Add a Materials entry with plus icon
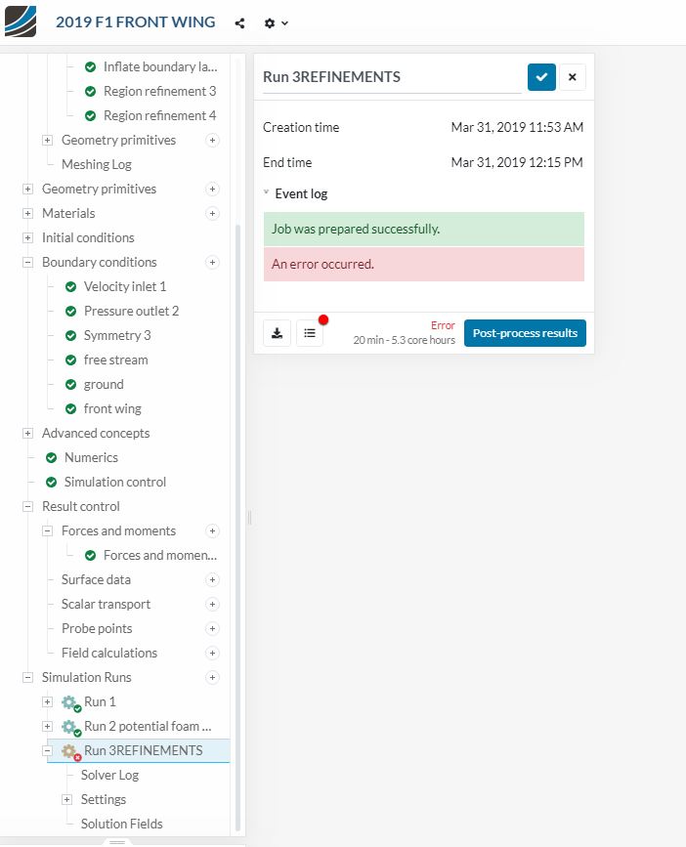Viewport: 686px width, 847px height. click(212, 213)
